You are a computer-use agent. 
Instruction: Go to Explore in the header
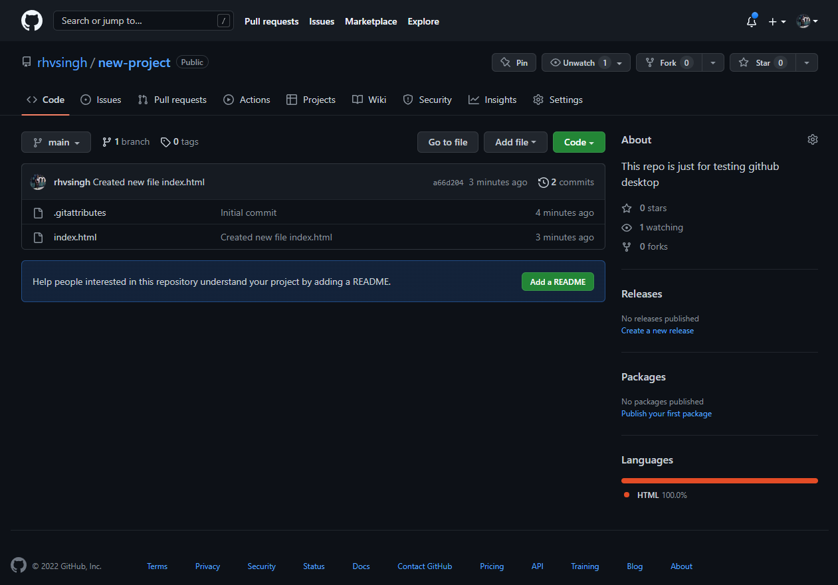[x=423, y=21]
